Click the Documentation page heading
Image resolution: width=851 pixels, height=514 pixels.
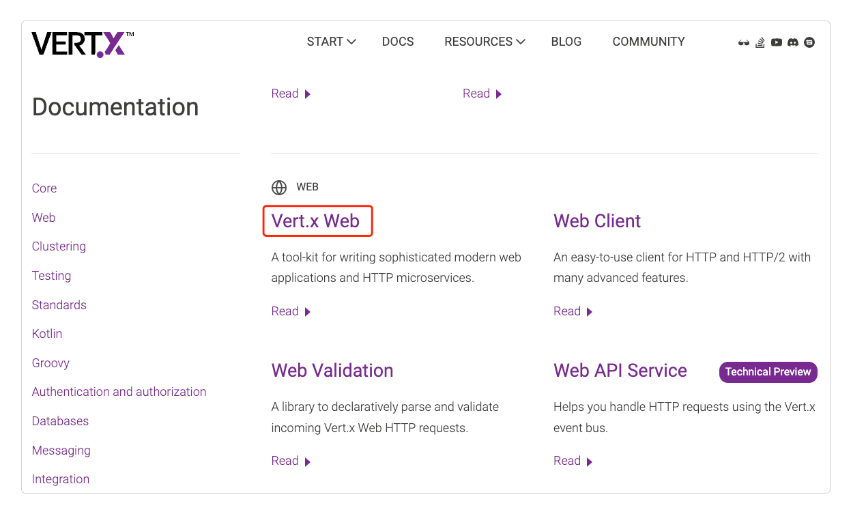pos(115,107)
